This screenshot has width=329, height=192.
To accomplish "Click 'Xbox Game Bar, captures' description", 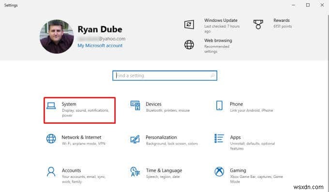I will coord(256,179).
